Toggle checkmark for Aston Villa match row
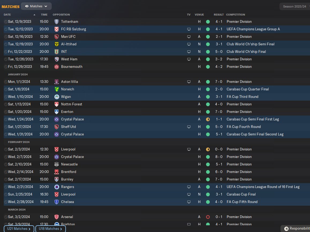310x232 pixels. (6, 82)
